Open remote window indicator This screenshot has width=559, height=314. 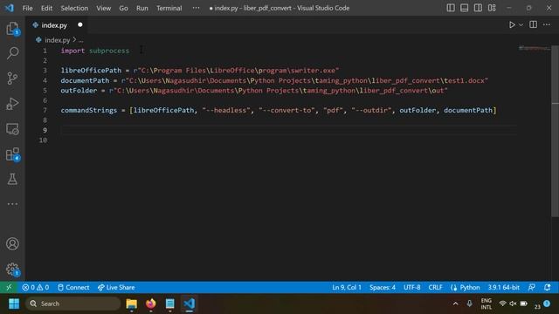(x=9, y=287)
